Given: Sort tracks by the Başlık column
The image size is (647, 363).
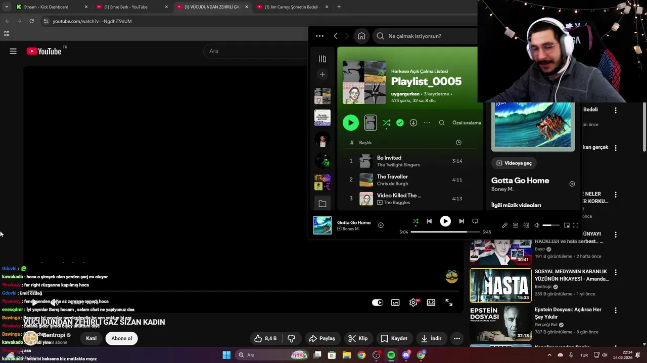Looking at the screenshot, I should click(x=365, y=143).
